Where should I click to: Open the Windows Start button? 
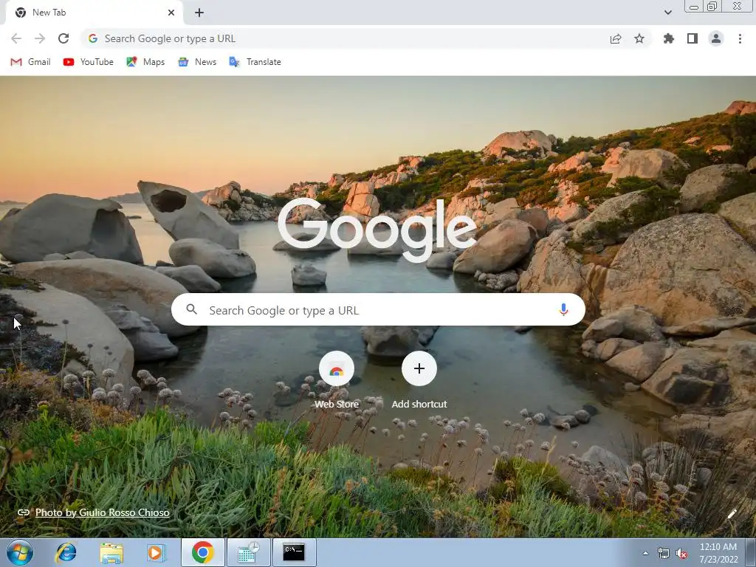point(20,552)
